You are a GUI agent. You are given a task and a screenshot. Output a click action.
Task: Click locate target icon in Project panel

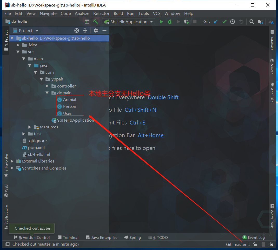[x=77, y=30]
